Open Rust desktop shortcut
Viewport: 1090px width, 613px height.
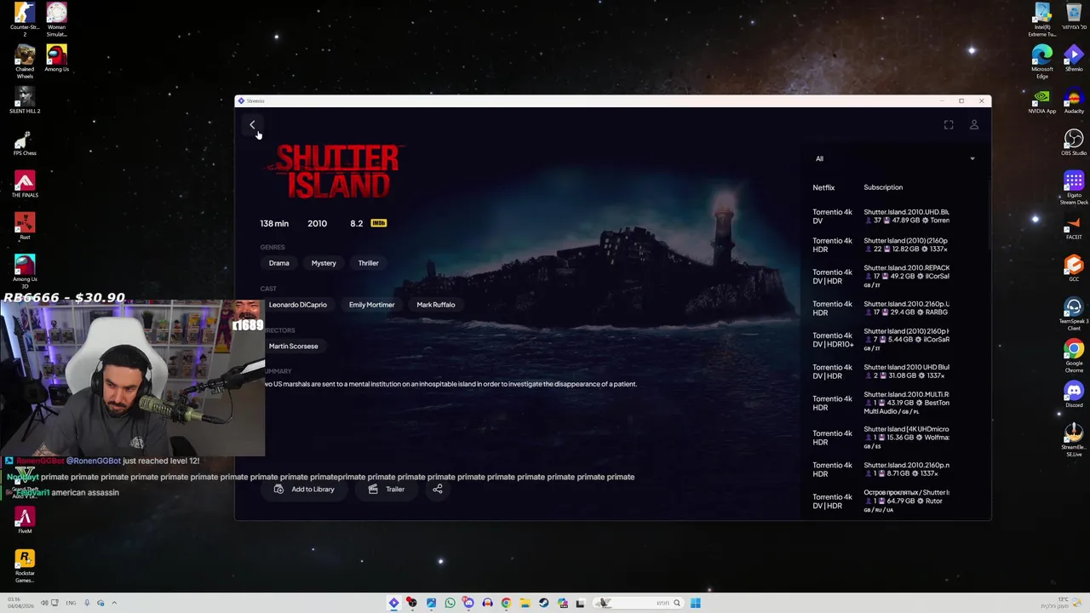tap(25, 226)
